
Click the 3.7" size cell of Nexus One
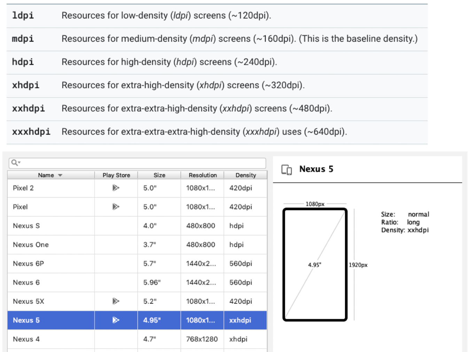159,245
